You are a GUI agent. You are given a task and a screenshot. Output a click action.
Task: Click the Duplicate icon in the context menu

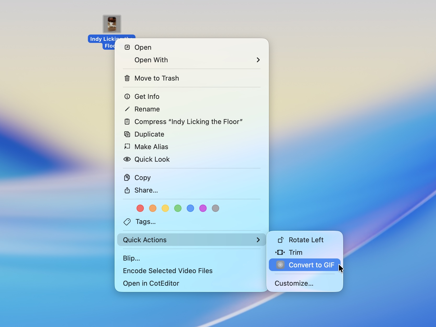tap(127, 134)
